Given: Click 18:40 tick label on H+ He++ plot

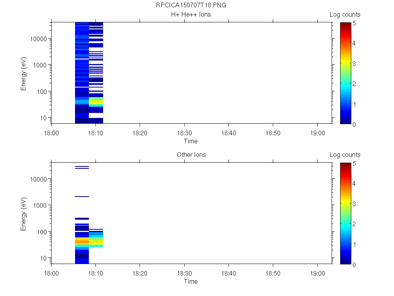Looking at the screenshot, I should coord(229,133).
